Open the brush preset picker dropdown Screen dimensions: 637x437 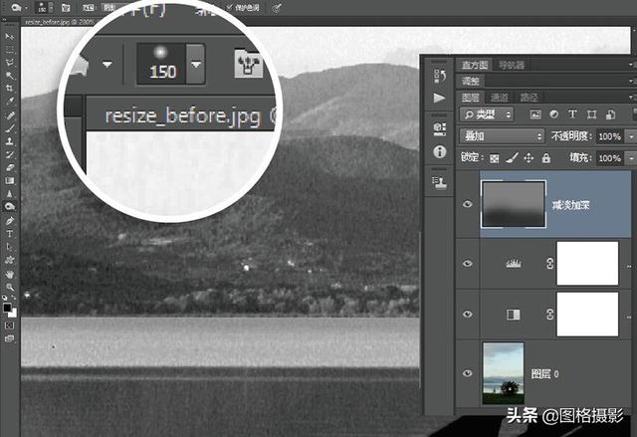[51, 8]
